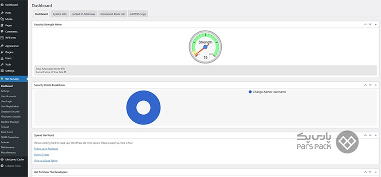Move Spread the Word panel up
The image size is (381, 177).
tap(365, 135)
